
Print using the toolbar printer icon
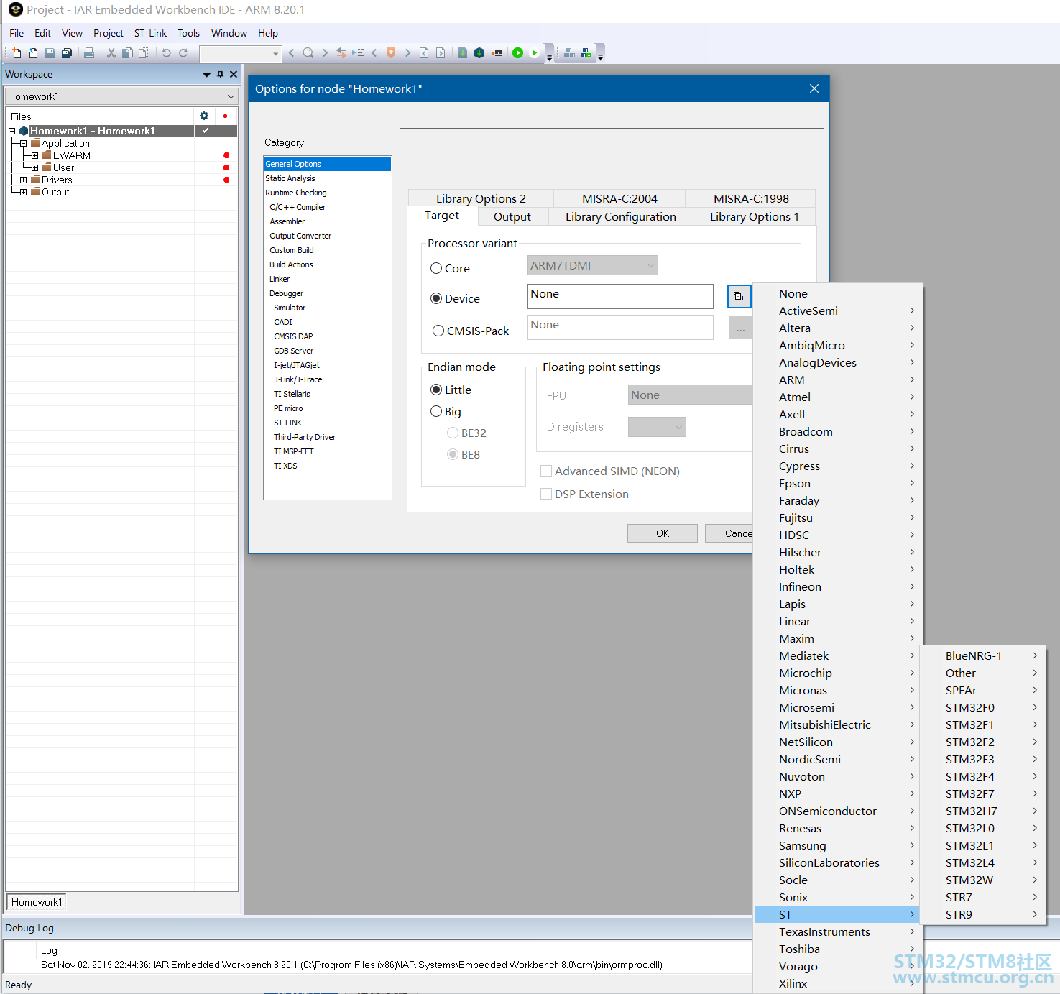tap(89, 53)
